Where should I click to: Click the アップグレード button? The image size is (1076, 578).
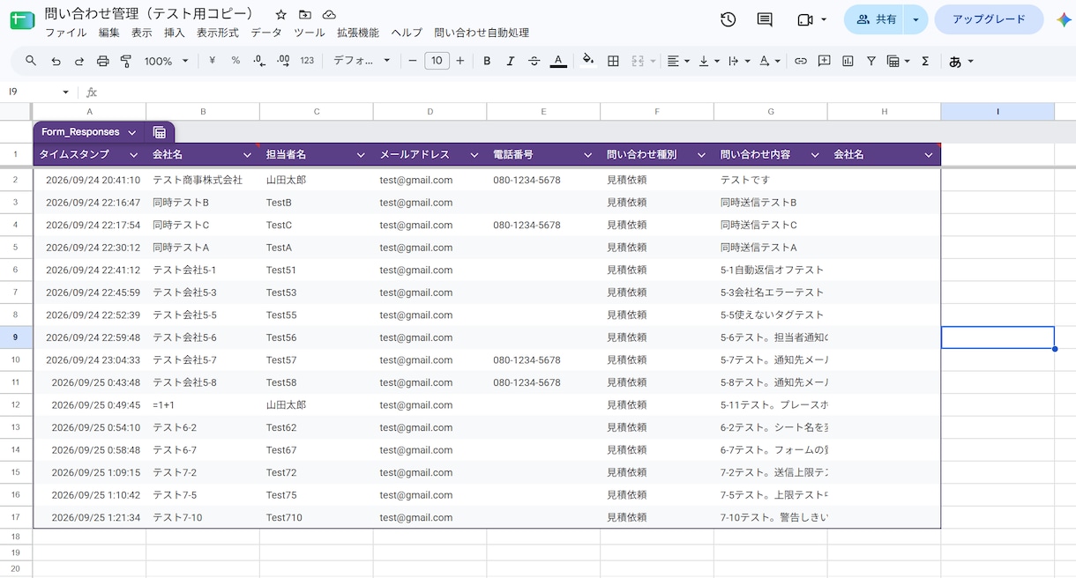tap(989, 19)
